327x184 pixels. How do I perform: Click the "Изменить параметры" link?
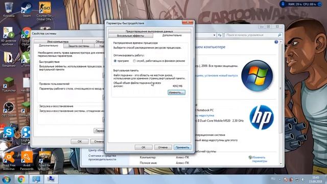pos(260,159)
